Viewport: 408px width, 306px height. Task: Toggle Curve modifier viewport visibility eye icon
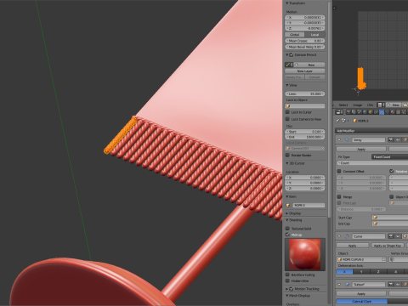398,236
